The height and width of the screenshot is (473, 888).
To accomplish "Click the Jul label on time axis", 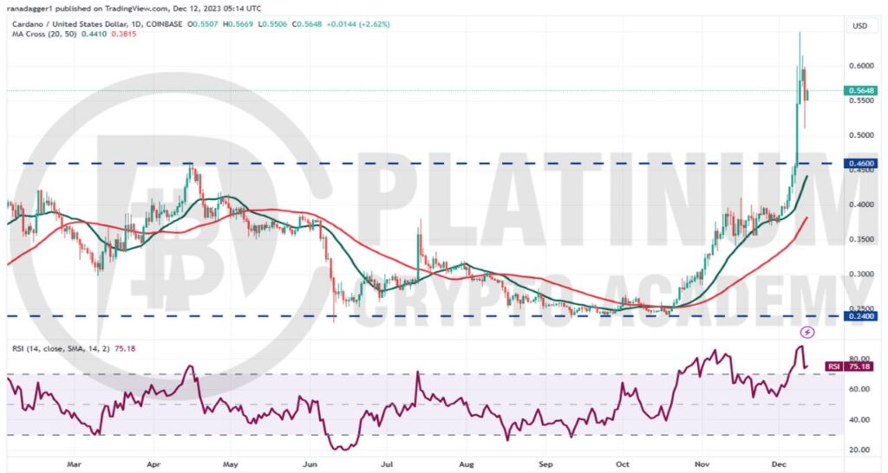I will [x=386, y=464].
